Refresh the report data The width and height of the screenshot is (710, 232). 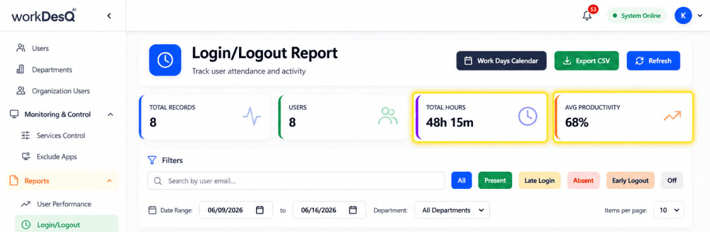point(654,61)
